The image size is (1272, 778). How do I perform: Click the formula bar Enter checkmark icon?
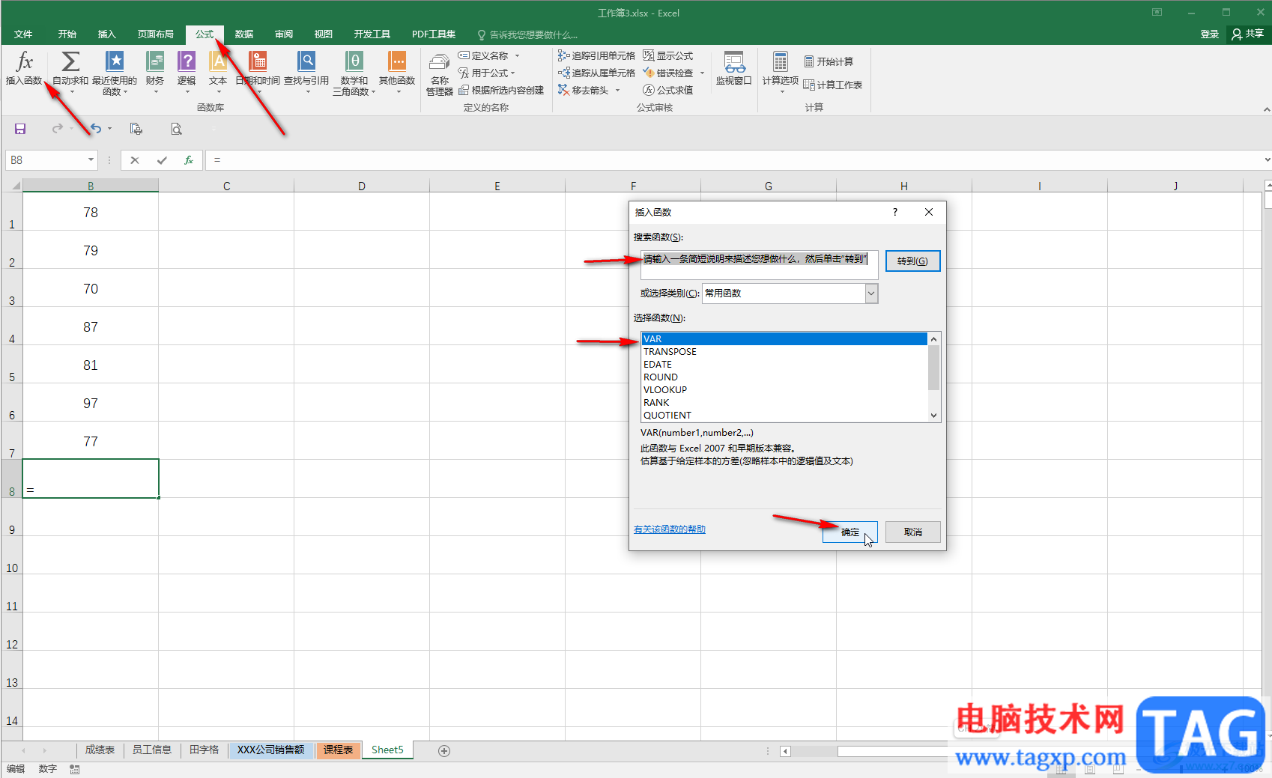[162, 160]
